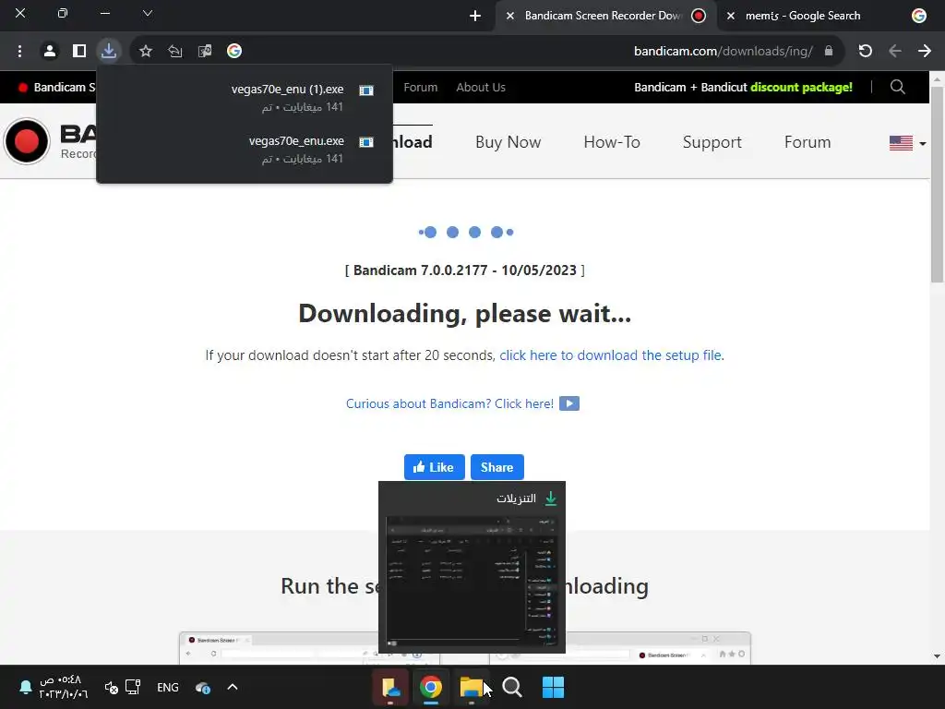Screen dimensions: 945x709
Task: Open the language flag dropdown
Action: coord(907,143)
